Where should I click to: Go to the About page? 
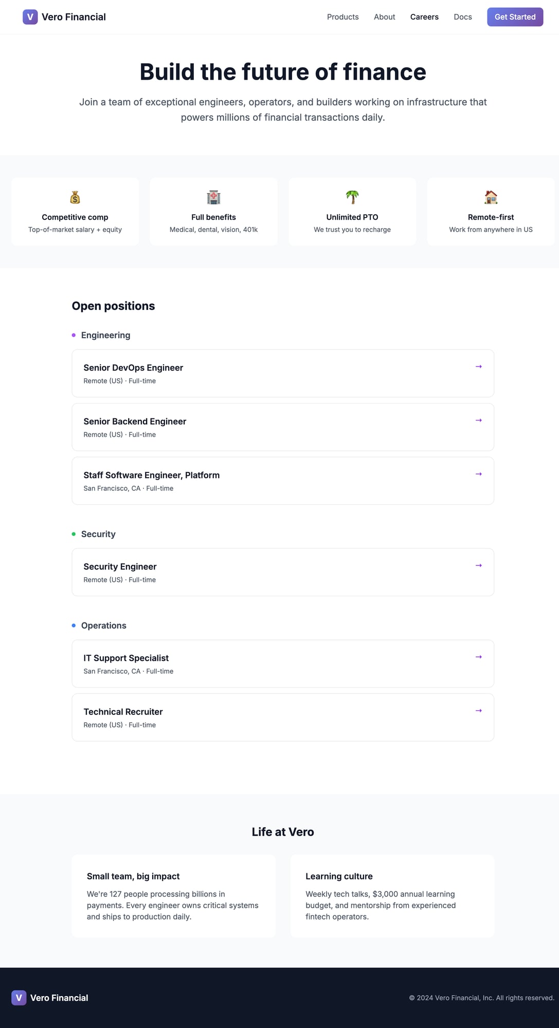pos(385,17)
